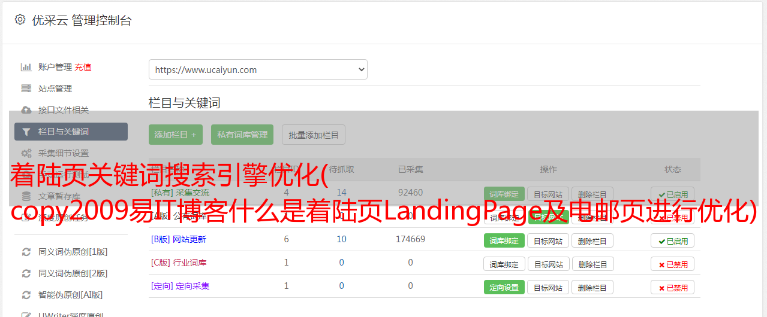
Task: Click the gears icon beside 采集细节设置
Action: pyautogui.click(x=26, y=153)
